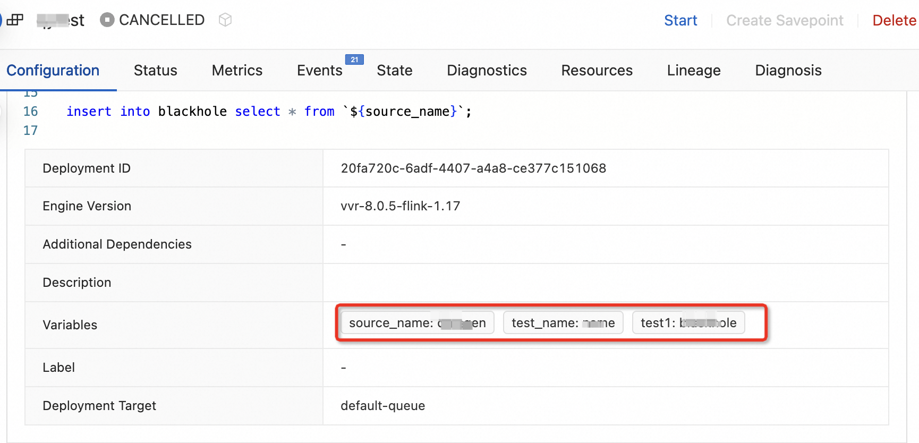Click the CANCELLED status stop icon

107,20
